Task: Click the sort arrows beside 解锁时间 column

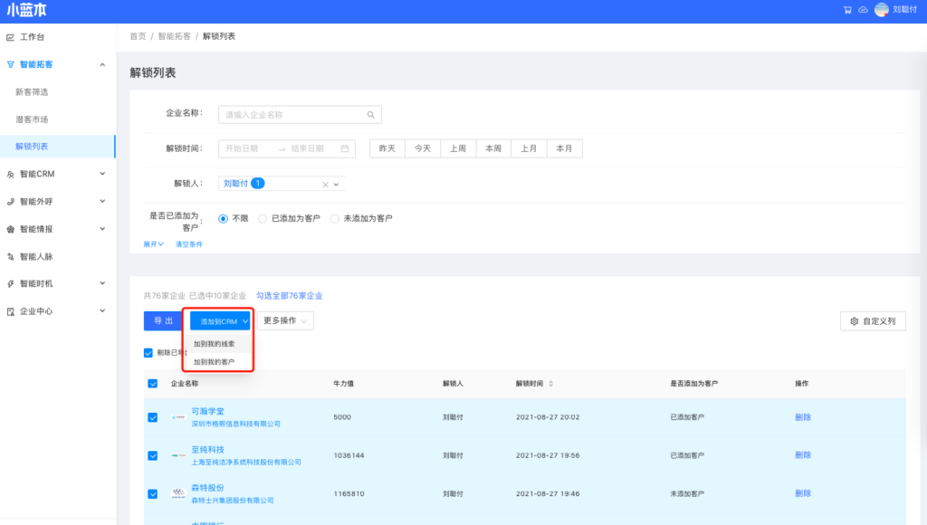Action: [551, 384]
